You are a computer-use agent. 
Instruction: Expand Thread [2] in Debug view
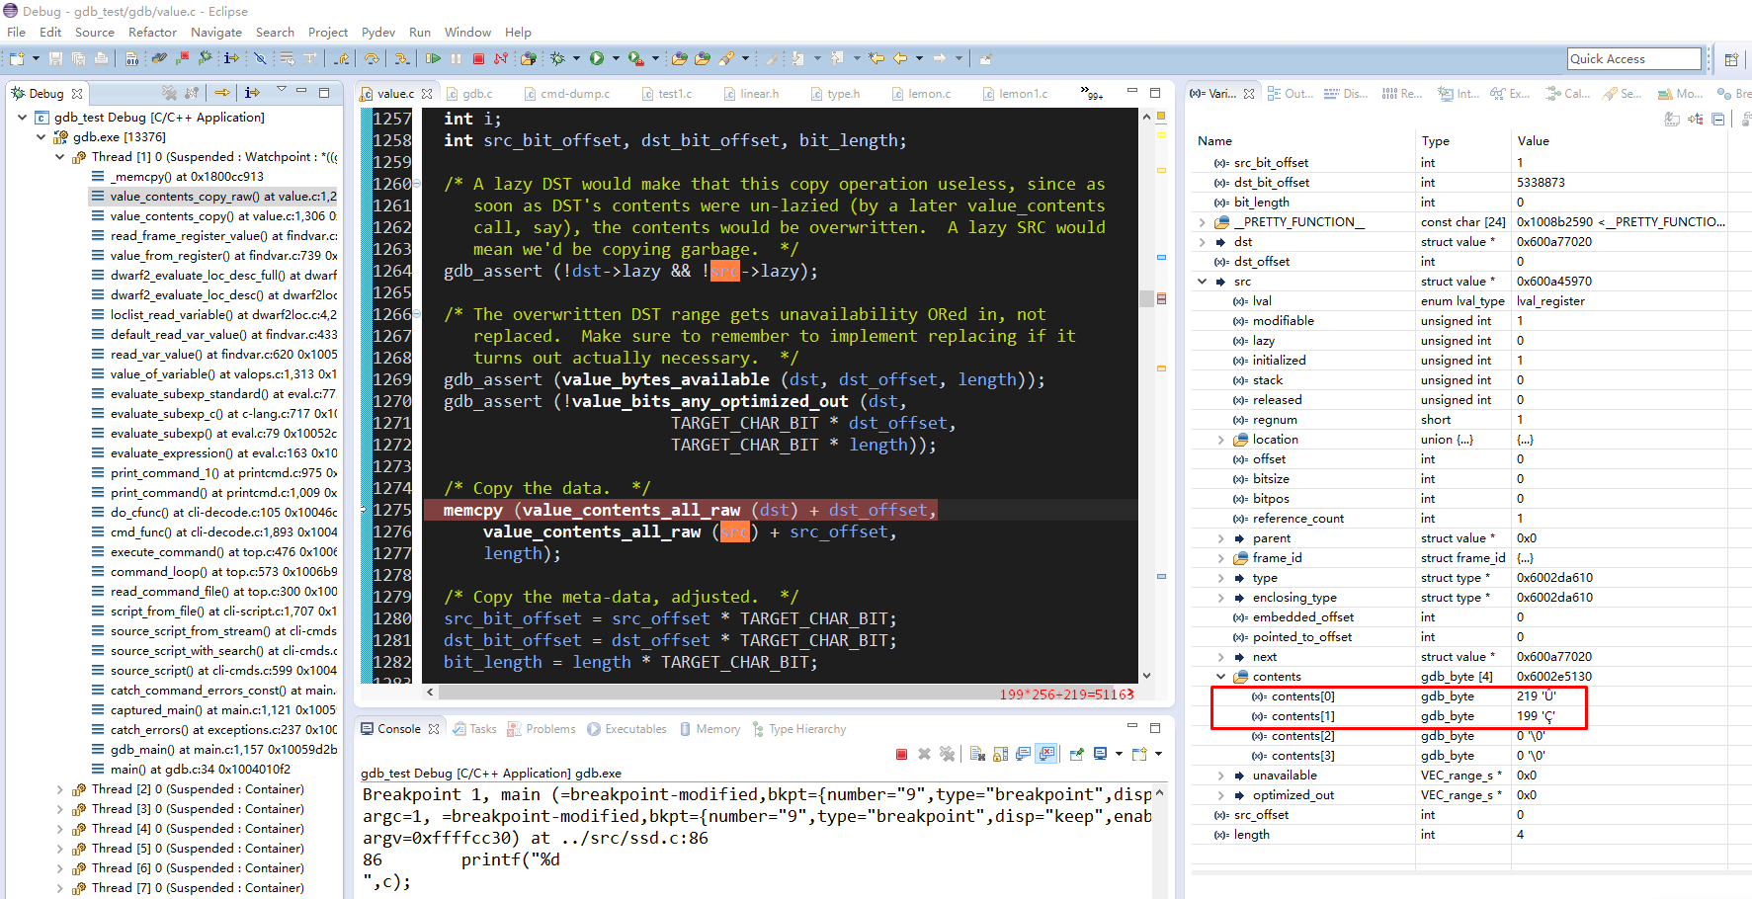click(59, 789)
